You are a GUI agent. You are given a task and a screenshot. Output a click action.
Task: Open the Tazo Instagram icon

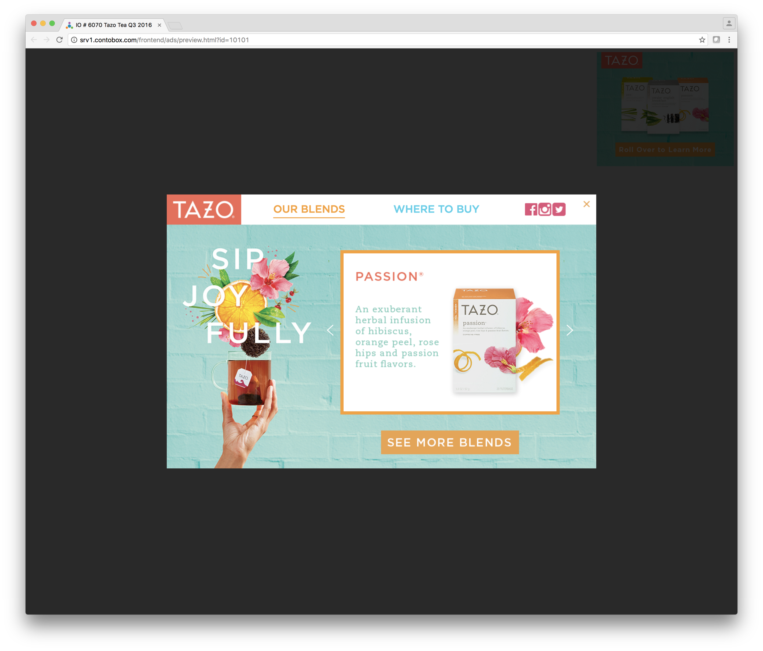(545, 209)
